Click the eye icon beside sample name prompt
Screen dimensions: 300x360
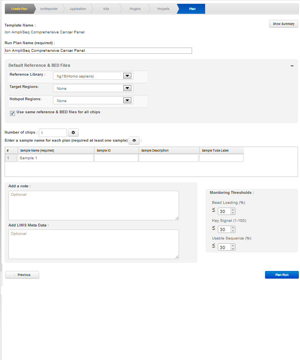click(134, 140)
